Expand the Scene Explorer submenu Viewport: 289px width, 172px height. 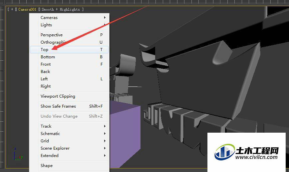click(69, 148)
